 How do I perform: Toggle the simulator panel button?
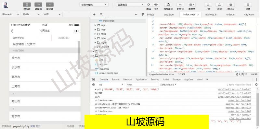click(27, 5)
